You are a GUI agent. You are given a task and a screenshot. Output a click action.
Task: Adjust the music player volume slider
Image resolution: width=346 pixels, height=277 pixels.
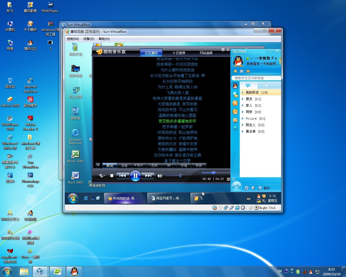tap(173, 176)
